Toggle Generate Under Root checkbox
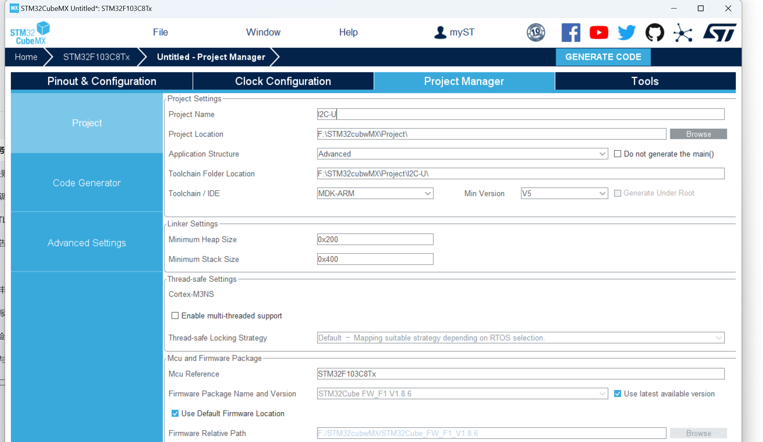 pyautogui.click(x=617, y=193)
